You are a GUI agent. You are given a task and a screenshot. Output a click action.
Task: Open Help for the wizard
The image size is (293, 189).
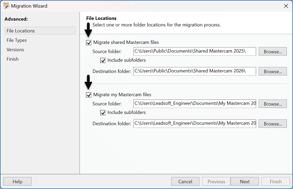(x=17, y=181)
